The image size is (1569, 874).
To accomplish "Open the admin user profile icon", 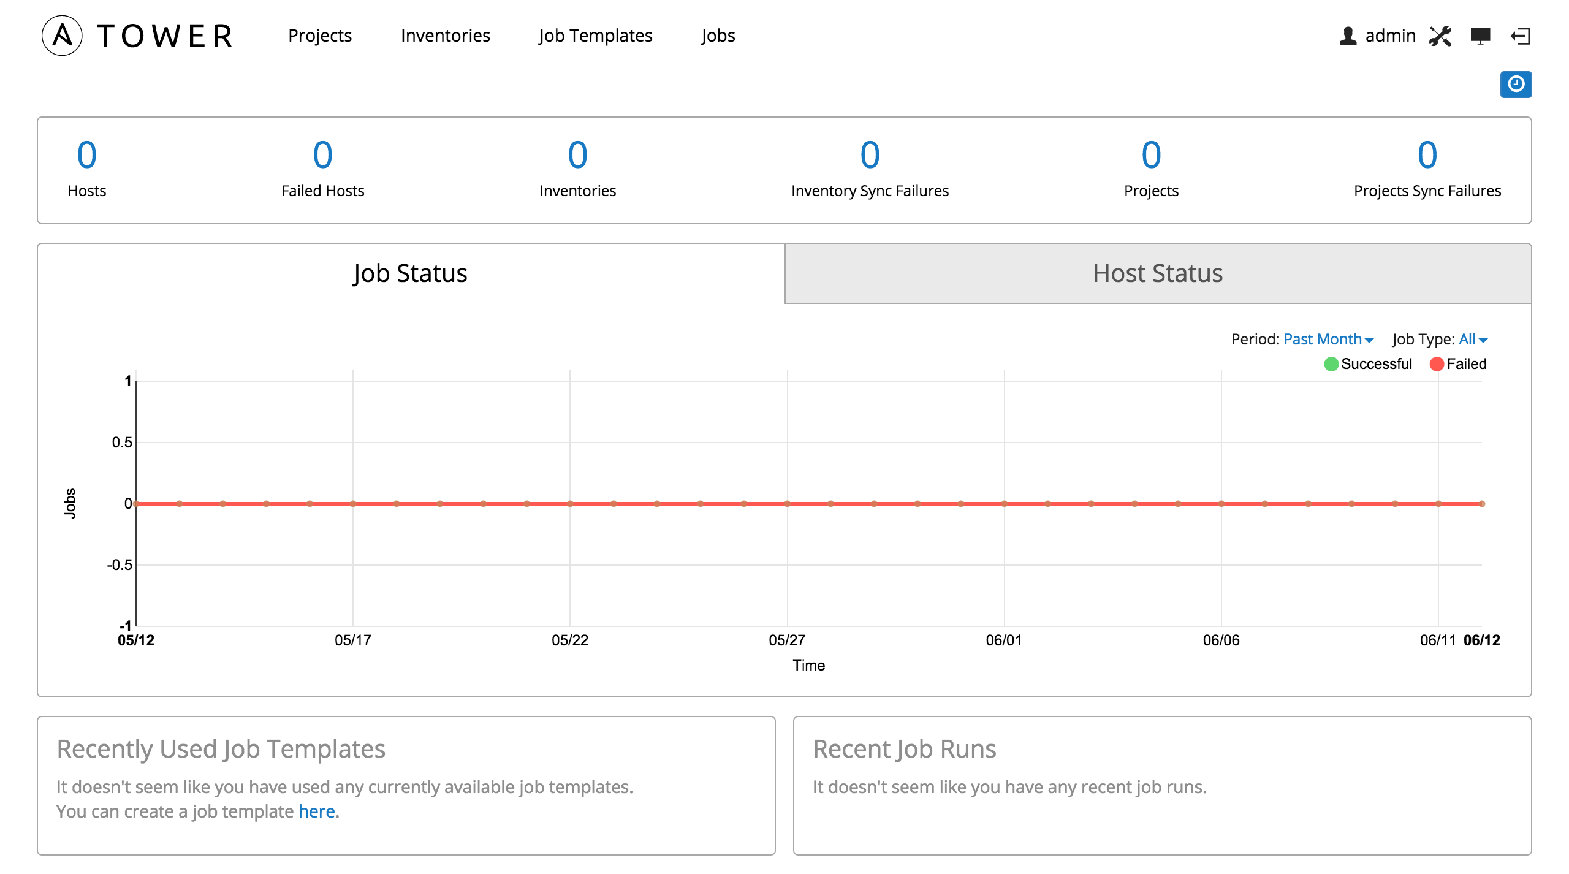I will click(x=1348, y=36).
